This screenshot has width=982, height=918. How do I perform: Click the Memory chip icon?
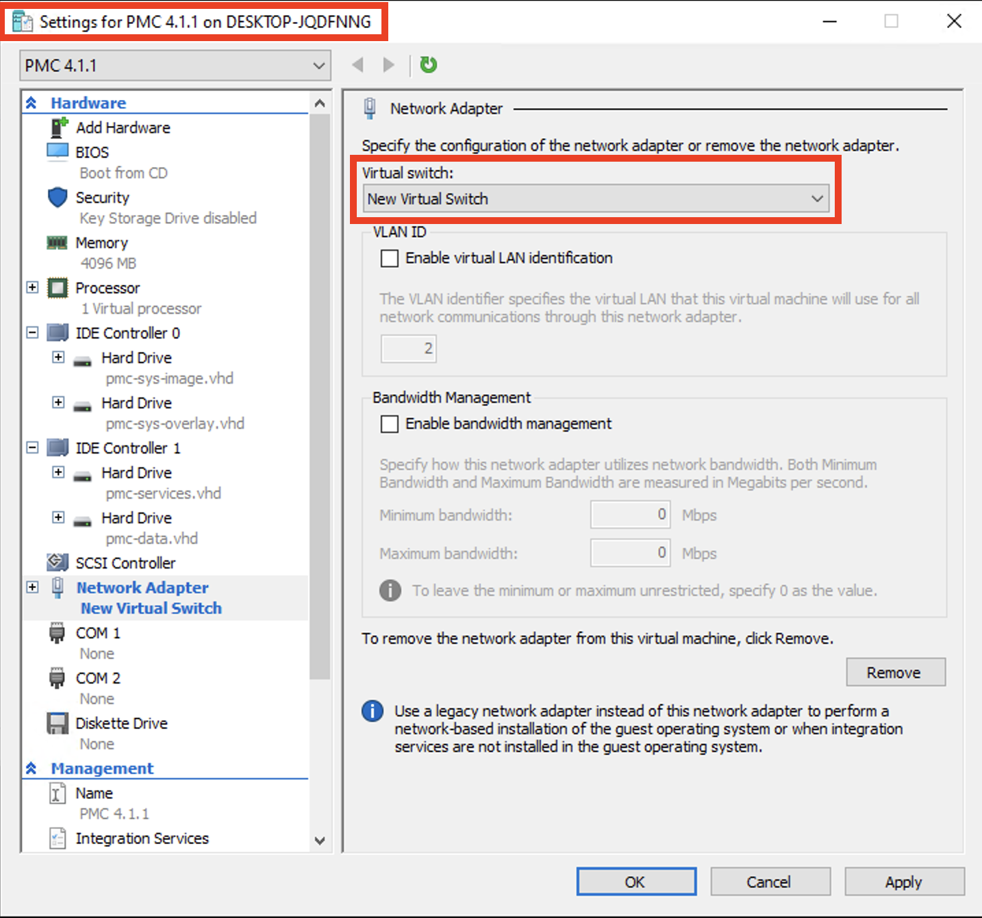coord(57,243)
